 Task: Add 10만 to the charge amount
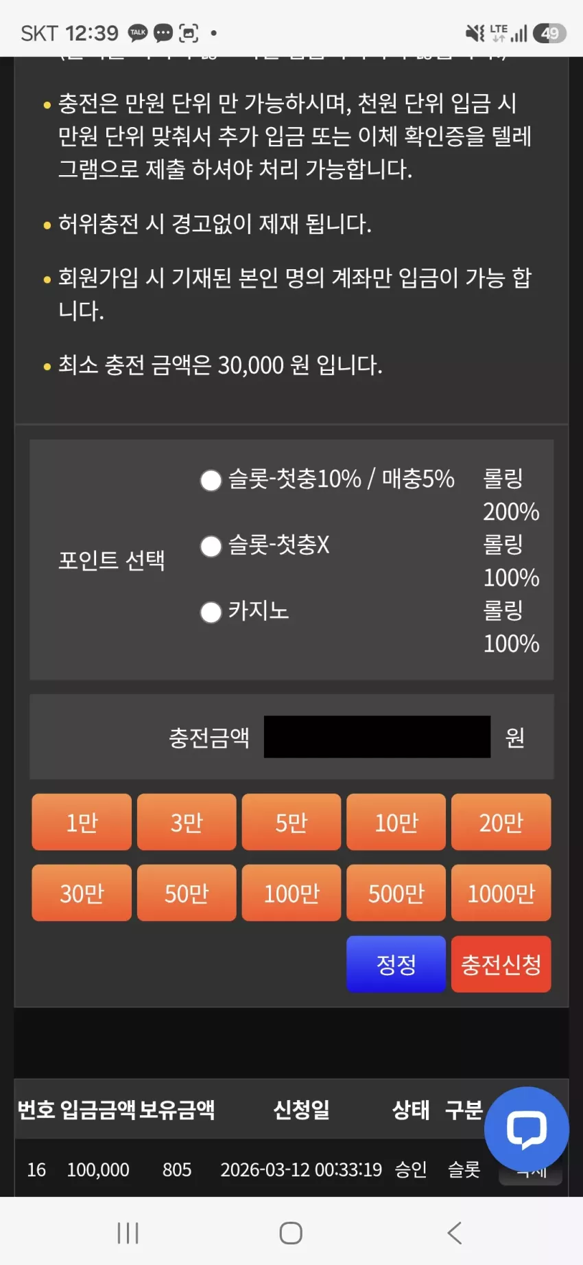click(x=396, y=822)
